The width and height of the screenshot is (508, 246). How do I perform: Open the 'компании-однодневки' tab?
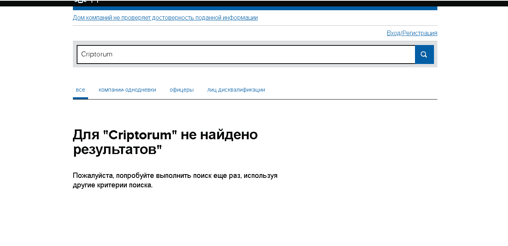tap(128, 90)
